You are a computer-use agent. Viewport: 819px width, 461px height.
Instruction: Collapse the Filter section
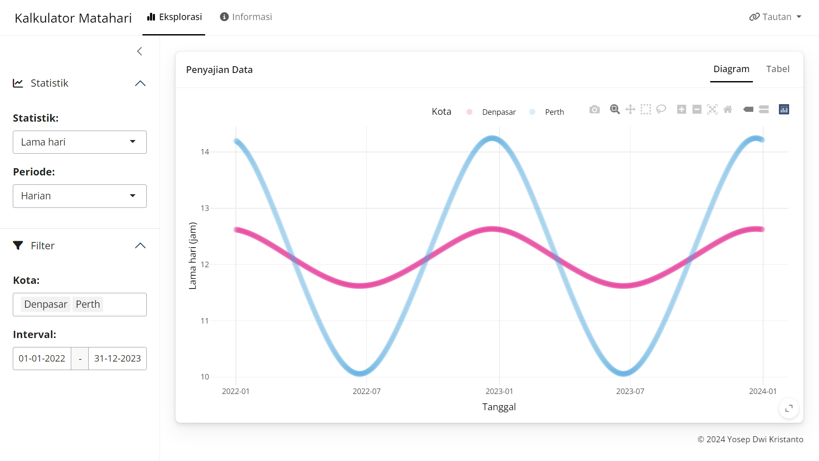pyautogui.click(x=140, y=246)
